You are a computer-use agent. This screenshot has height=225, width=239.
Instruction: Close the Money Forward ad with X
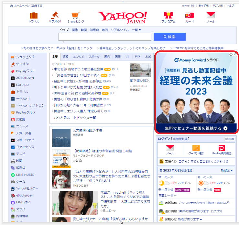click(x=235, y=54)
